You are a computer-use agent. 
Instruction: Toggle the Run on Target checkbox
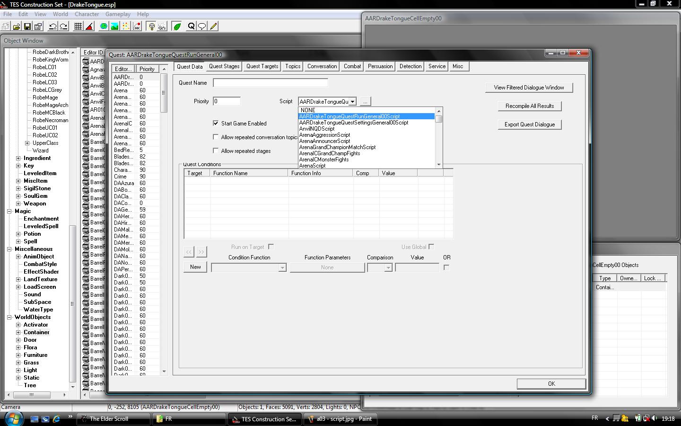[x=271, y=247]
